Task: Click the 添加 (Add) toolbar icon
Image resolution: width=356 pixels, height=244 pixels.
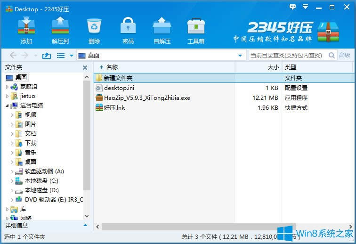Action: tap(26, 29)
